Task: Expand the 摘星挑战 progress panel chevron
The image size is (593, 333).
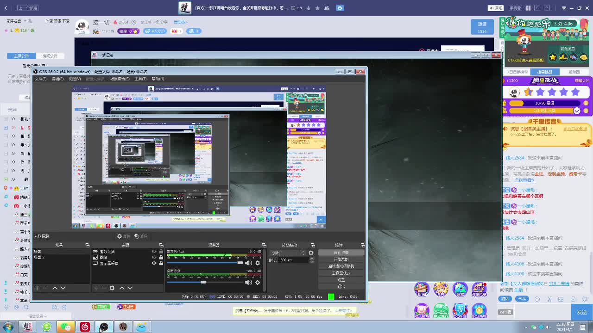Action: 577,111
